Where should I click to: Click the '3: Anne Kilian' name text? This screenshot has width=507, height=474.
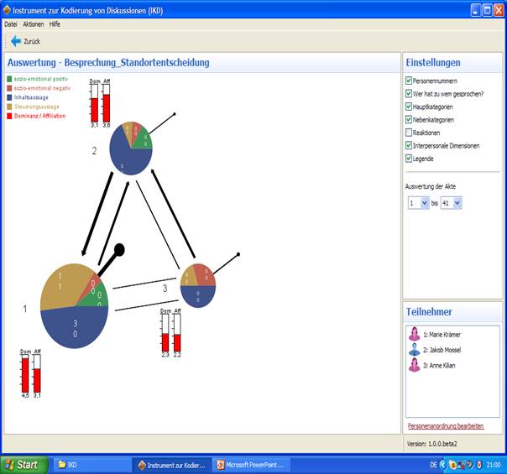coord(439,366)
